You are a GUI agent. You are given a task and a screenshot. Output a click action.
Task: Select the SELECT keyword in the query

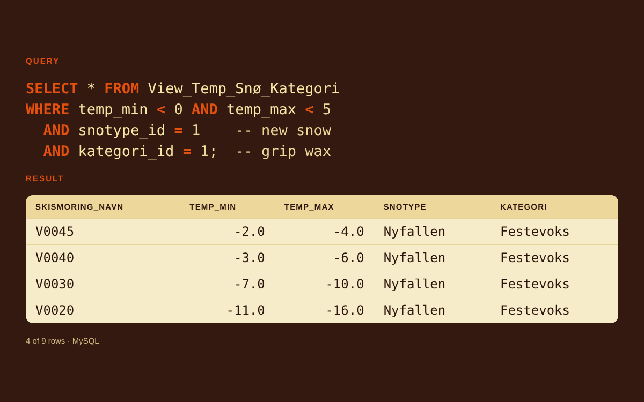52,88
